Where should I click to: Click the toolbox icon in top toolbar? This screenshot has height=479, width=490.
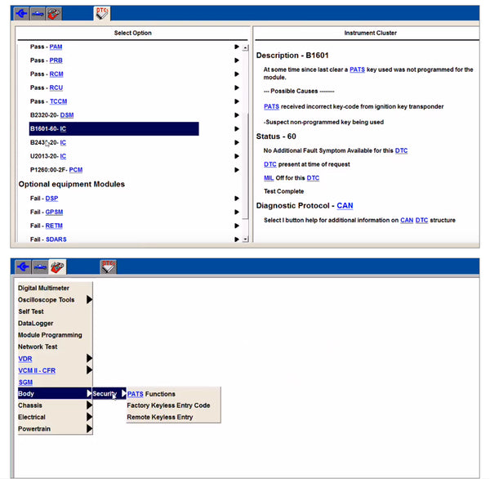[55, 12]
